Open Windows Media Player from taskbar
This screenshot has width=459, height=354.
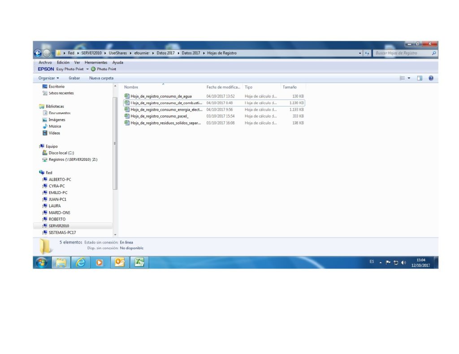pos(100,263)
